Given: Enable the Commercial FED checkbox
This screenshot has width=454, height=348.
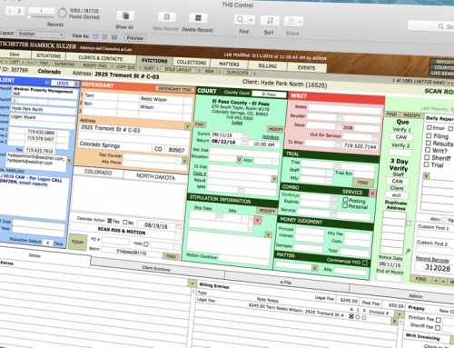Looking at the screenshot, I should coord(365,263).
